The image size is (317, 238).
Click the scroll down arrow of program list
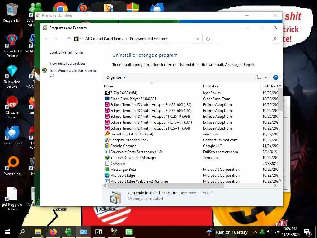pos(280,180)
